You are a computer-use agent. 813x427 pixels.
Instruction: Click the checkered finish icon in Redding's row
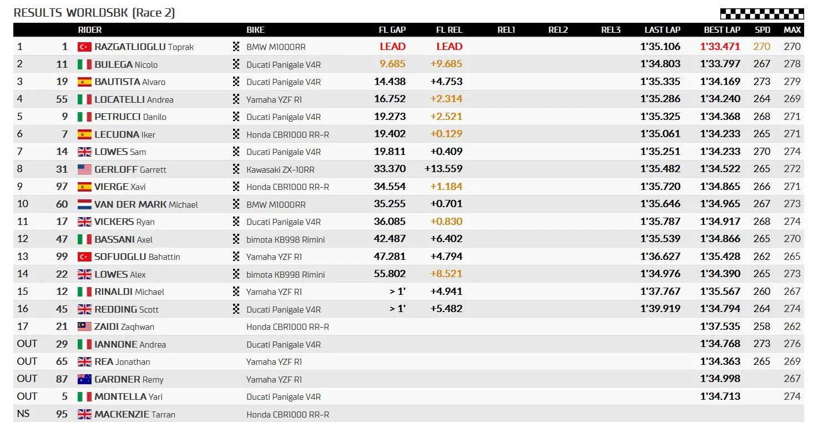(x=236, y=309)
